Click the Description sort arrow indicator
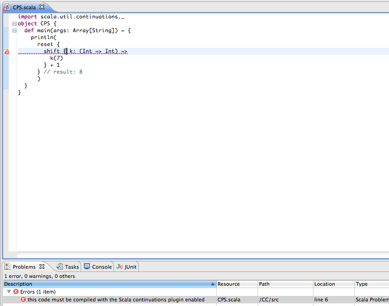389x306 pixels. point(212,284)
